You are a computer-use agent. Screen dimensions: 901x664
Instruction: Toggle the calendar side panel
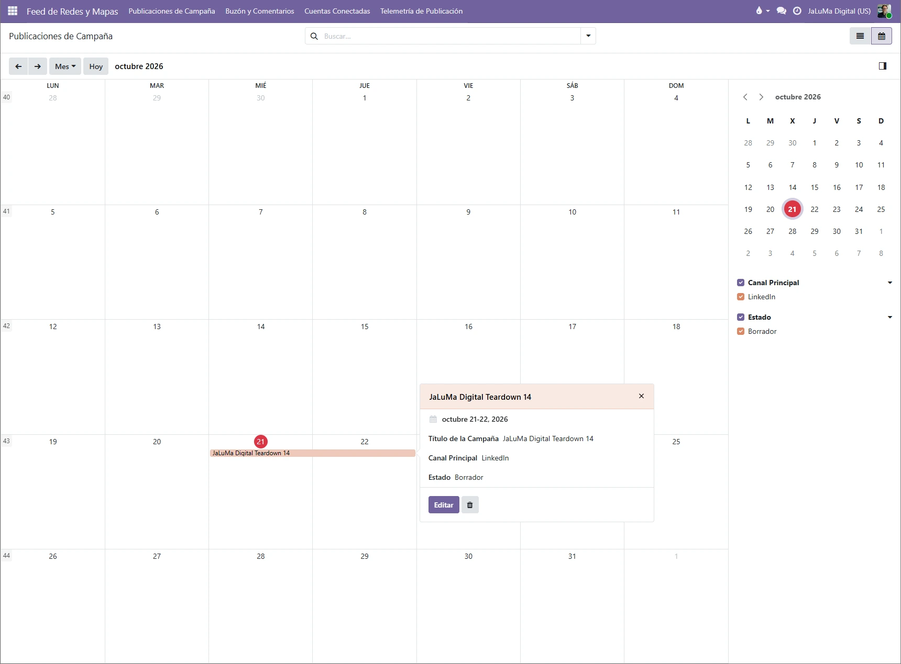(883, 66)
